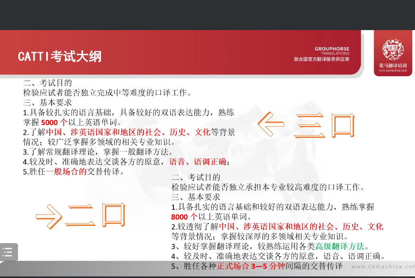Viewport: 415px width, 278px height.
Task: Click the red 语音、语调正确 text
Action: click(198, 162)
